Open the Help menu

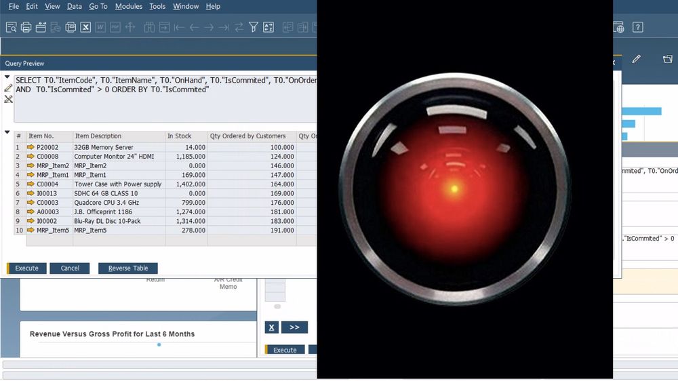point(213,7)
